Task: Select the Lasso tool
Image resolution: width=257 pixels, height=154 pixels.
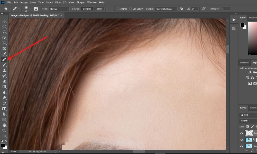Action: (x=4, y=32)
